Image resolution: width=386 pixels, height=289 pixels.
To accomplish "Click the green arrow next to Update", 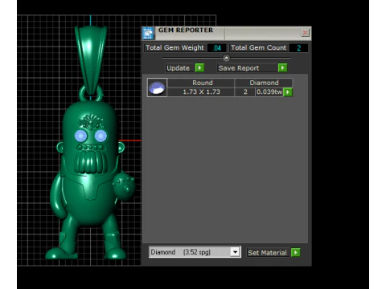I will [x=199, y=68].
